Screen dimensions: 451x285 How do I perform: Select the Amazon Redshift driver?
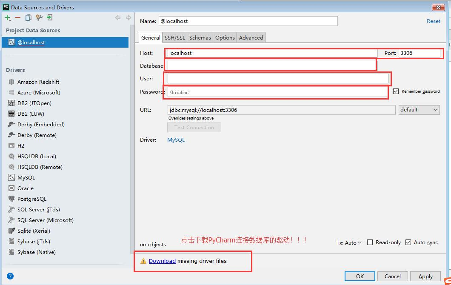tap(38, 82)
